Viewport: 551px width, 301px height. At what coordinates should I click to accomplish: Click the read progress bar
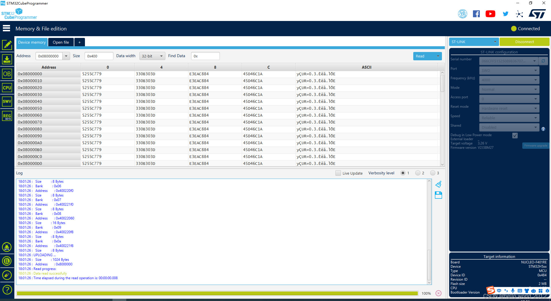point(217,293)
